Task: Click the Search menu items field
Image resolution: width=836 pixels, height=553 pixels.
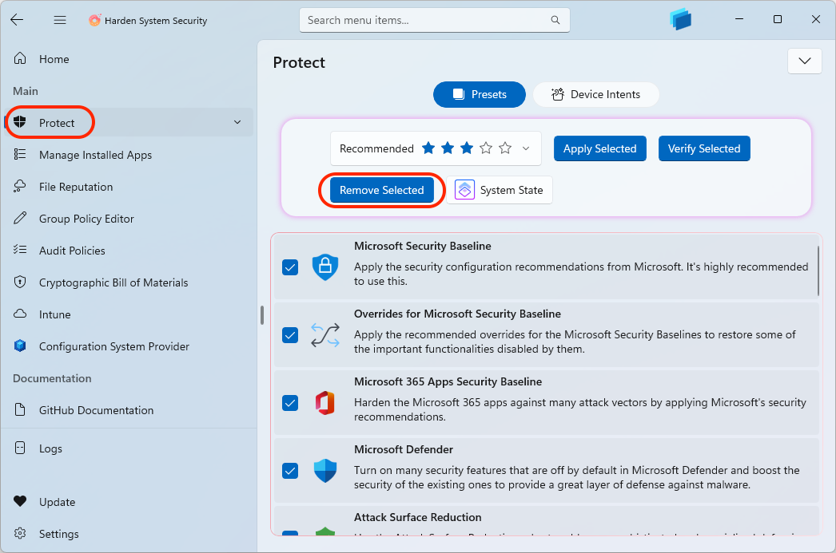Action: [x=435, y=20]
